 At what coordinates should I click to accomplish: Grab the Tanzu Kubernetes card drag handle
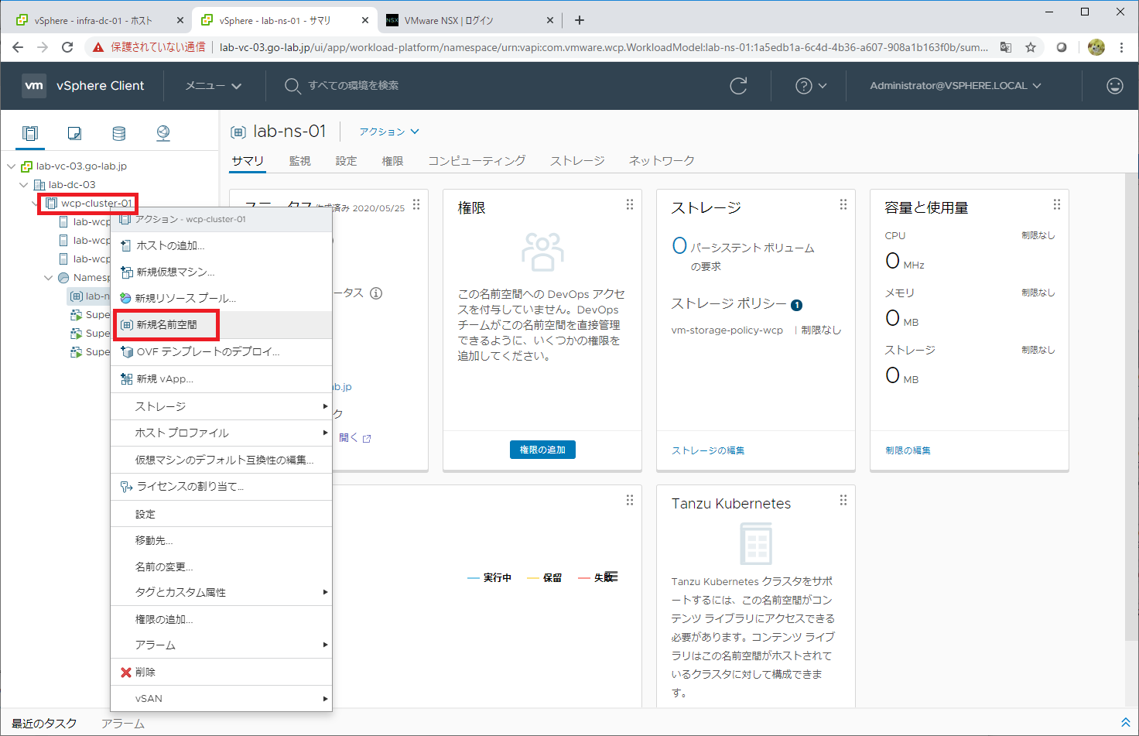843,500
